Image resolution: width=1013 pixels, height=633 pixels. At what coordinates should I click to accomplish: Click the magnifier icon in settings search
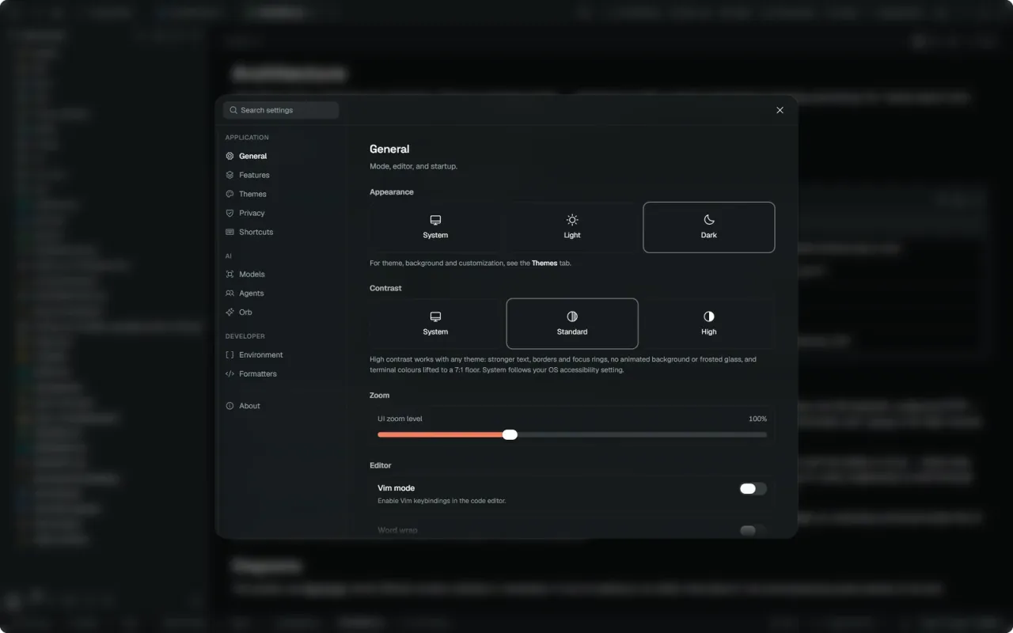tap(233, 110)
